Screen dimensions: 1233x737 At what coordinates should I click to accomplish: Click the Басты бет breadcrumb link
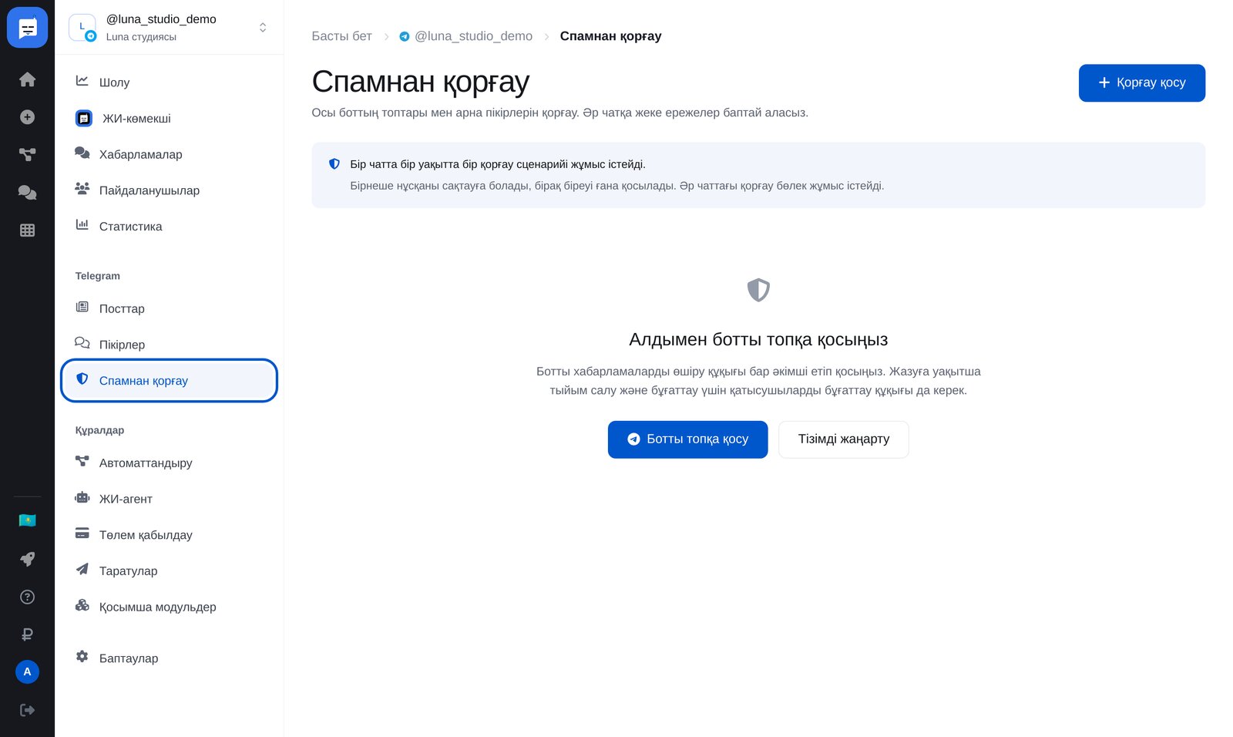coord(341,36)
